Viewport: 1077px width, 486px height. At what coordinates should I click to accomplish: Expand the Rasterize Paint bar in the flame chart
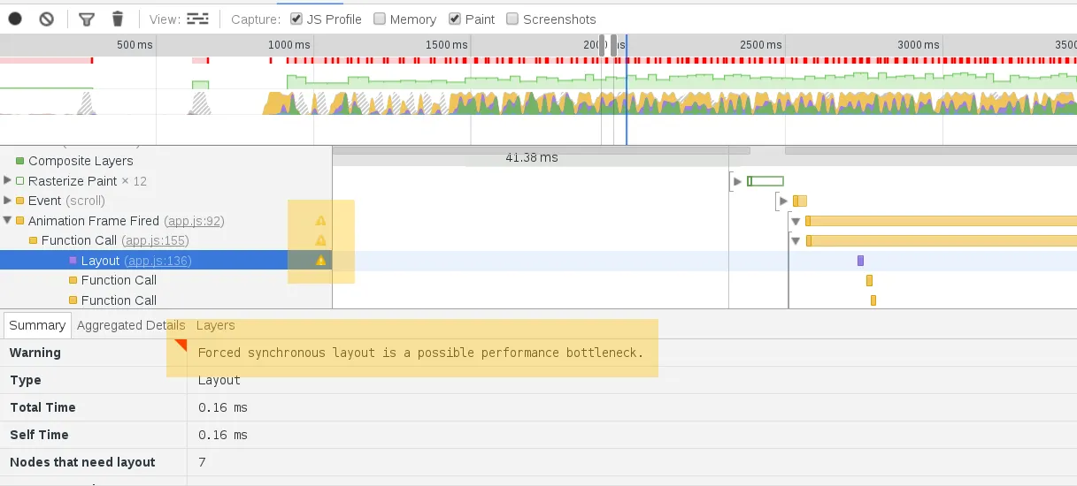pos(737,181)
